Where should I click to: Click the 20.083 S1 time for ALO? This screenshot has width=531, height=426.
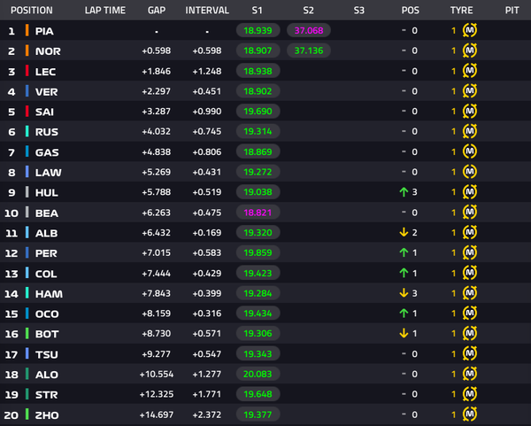click(x=258, y=374)
